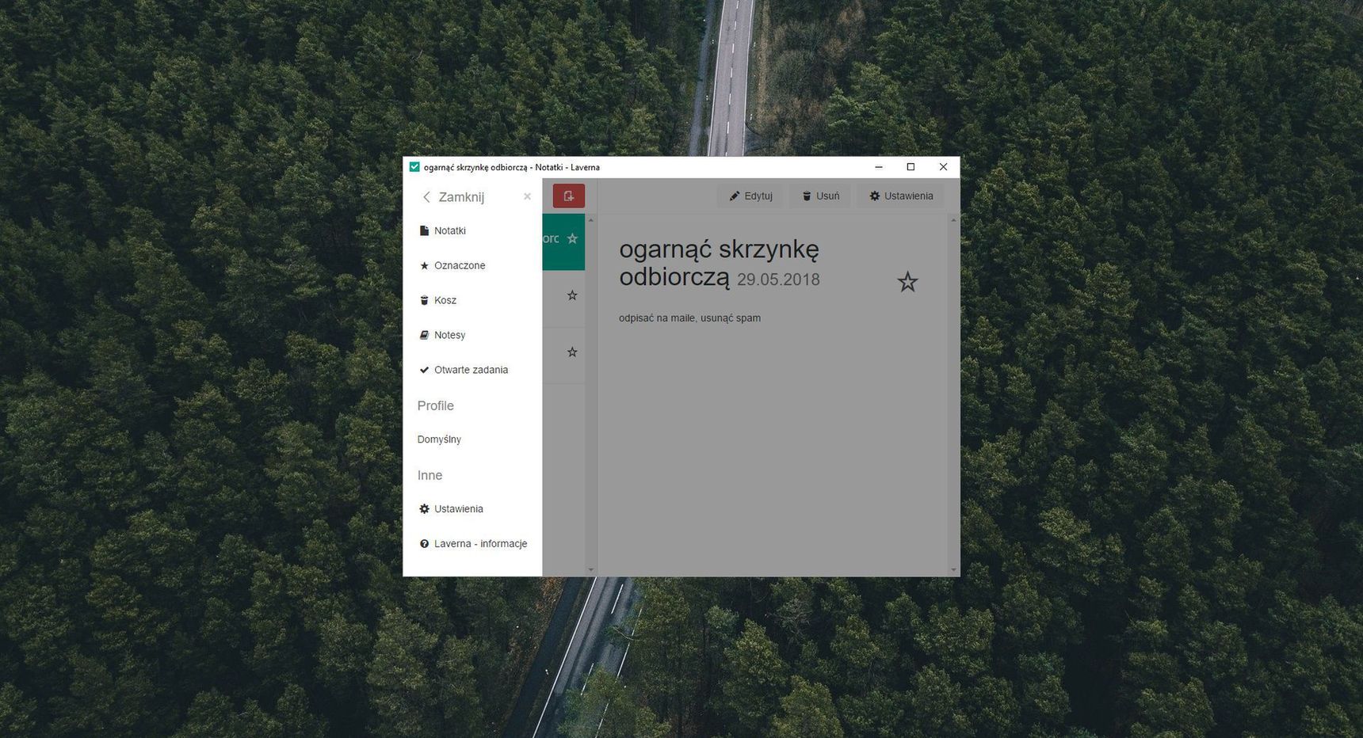Click the document icon beside Notatki
This screenshot has width=1363, height=738.
pos(424,230)
